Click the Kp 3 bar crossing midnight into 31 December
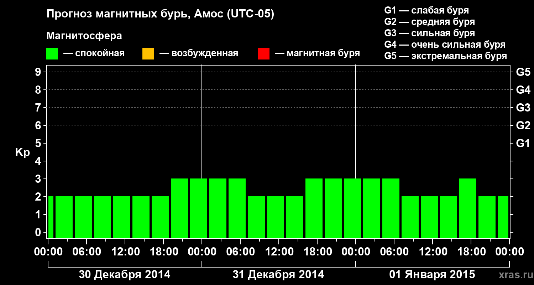 [199, 208]
